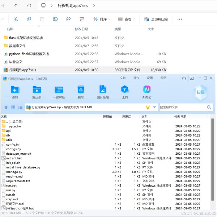Viewport: 217px width, 217px height.
Task: Open the 排序 sort dropdown
Action: tap(102, 19)
